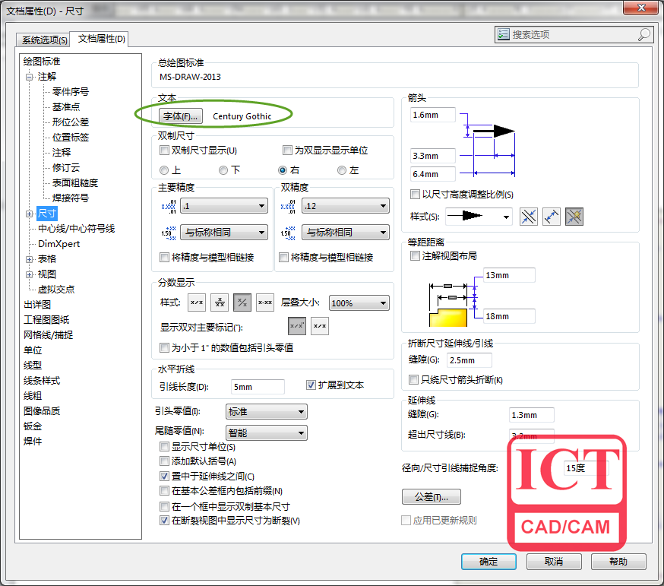Click the search magnifier icon

click(644, 34)
